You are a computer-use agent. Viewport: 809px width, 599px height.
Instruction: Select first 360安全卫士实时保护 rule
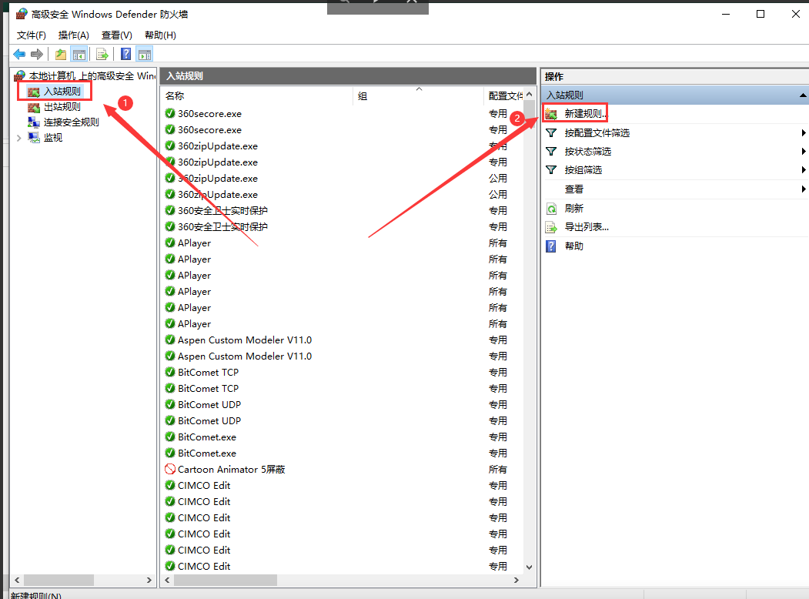[x=222, y=210]
